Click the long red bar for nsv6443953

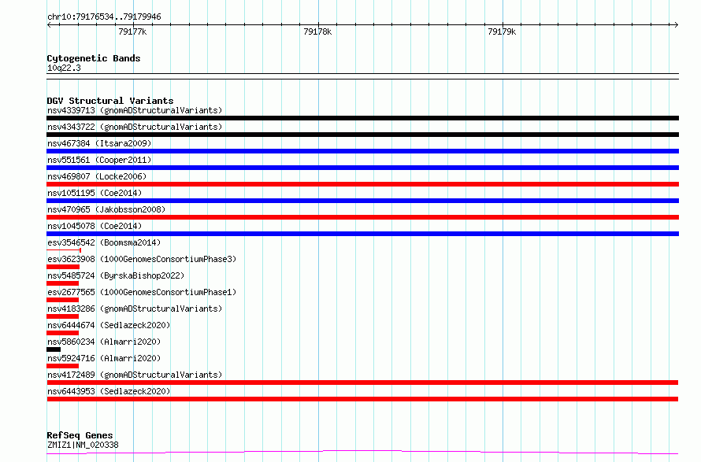(x=362, y=400)
